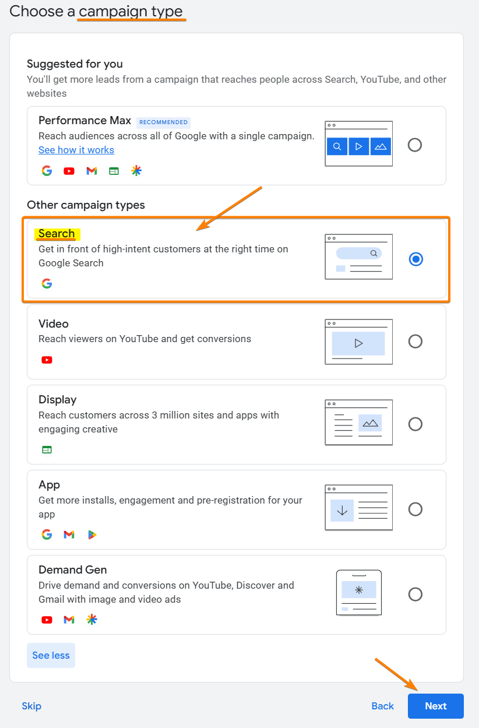Collapse campaign list with See less
The width and height of the screenshot is (479, 728).
click(51, 655)
